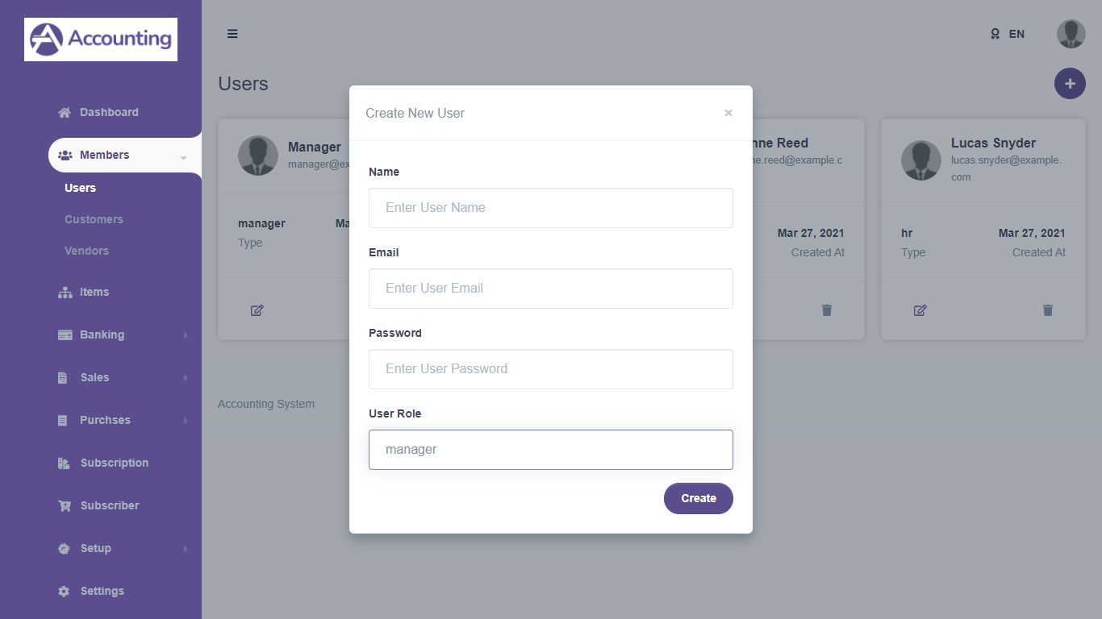Open Vendors in the sidebar
Viewport: 1102px width, 619px height.
(x=86, y=251)
